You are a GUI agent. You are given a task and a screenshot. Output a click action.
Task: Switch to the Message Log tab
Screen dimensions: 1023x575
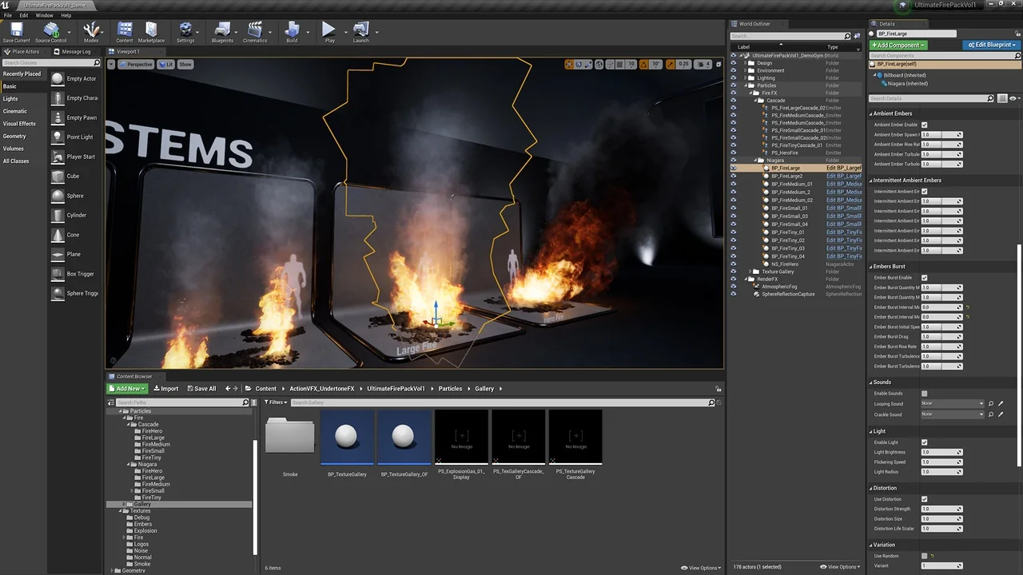pos(76,52)
